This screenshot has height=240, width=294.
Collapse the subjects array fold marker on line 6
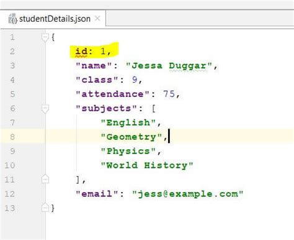pyautogui.click(x=45, y=108)
